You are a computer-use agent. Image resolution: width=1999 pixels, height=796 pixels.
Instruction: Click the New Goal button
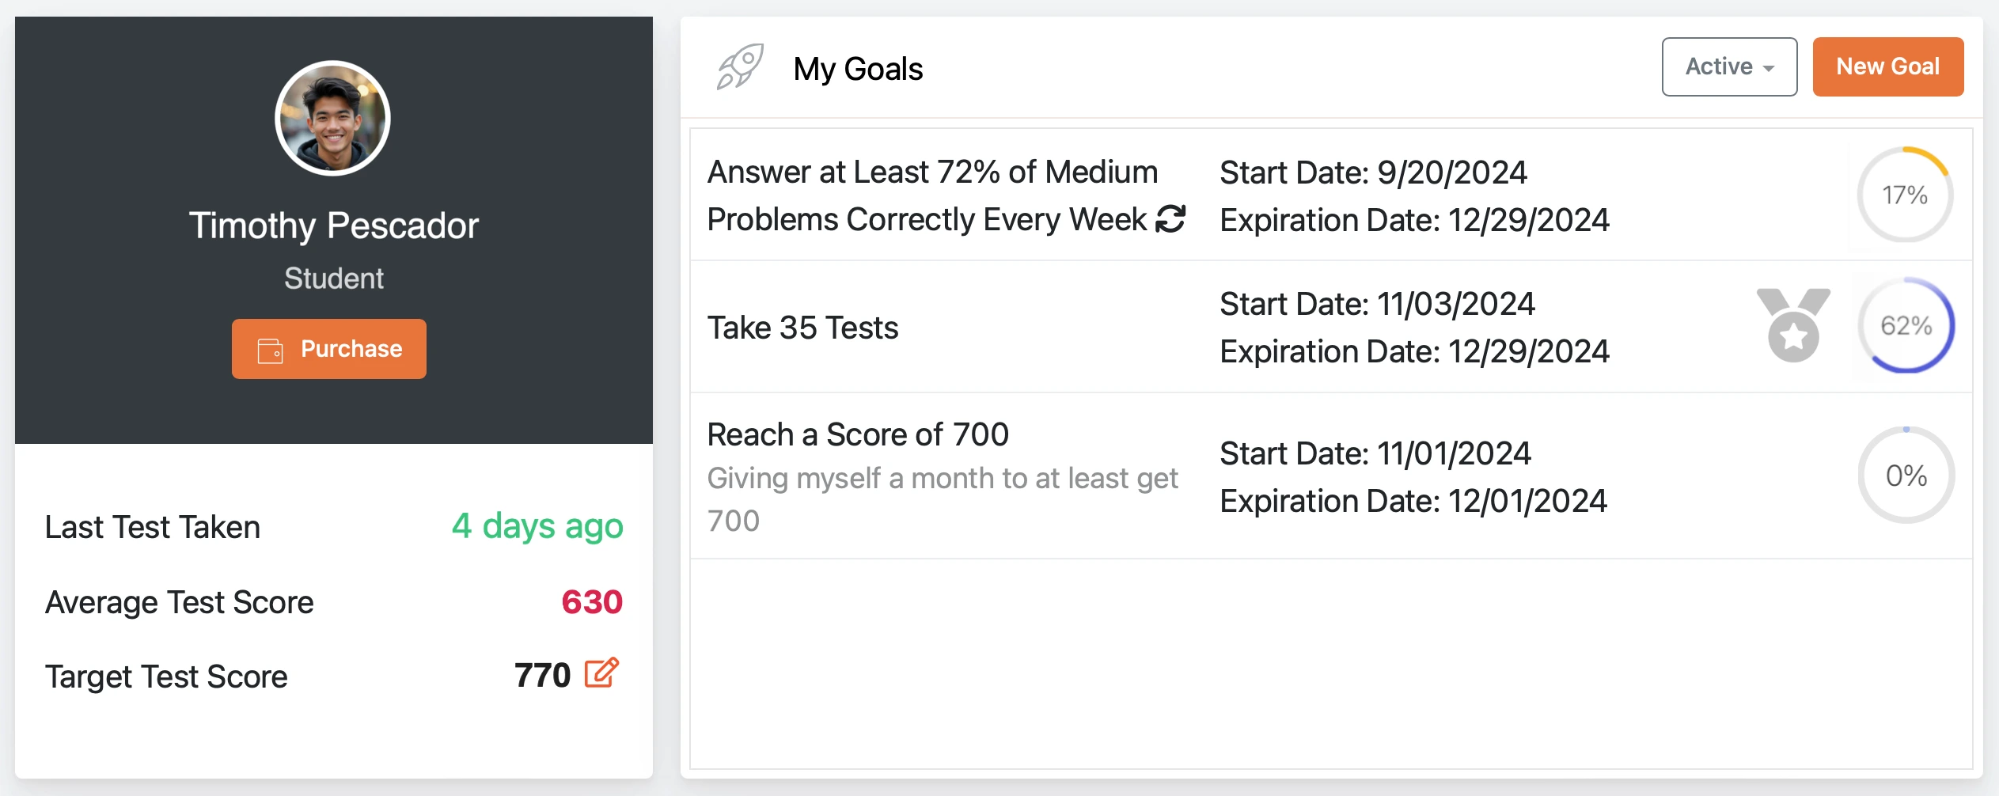coord(1888,66)
